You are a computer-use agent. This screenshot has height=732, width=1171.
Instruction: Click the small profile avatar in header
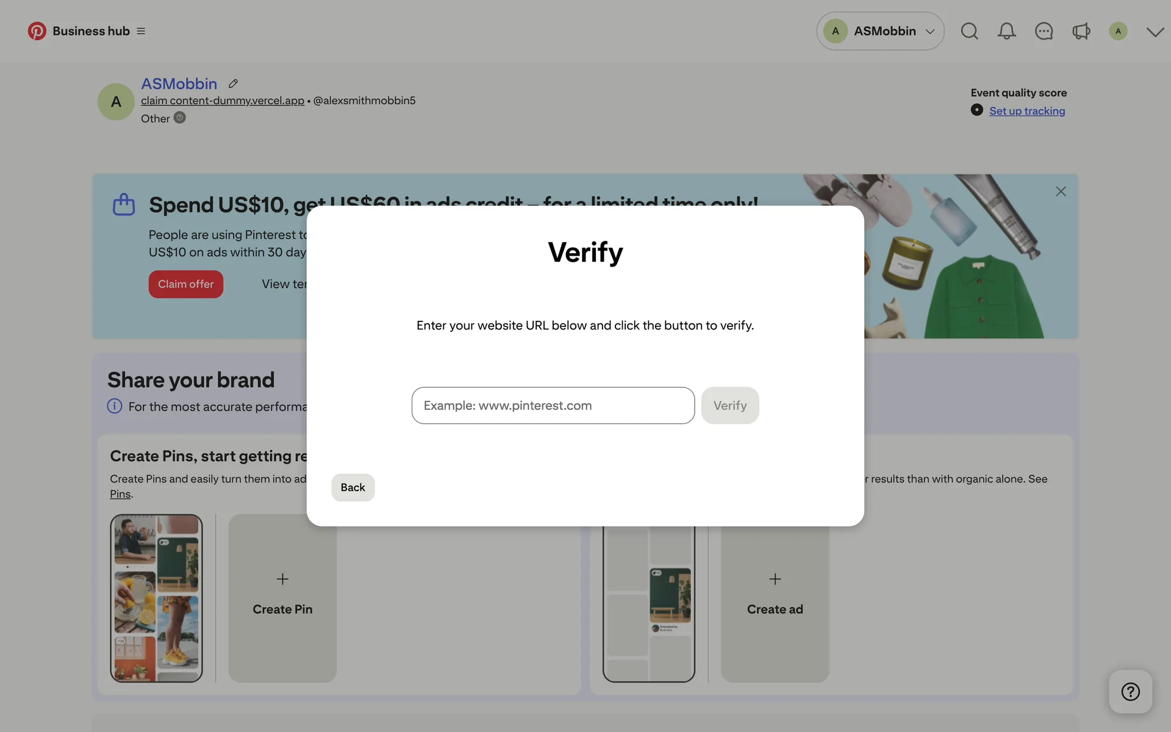[x=1118, y=31]
